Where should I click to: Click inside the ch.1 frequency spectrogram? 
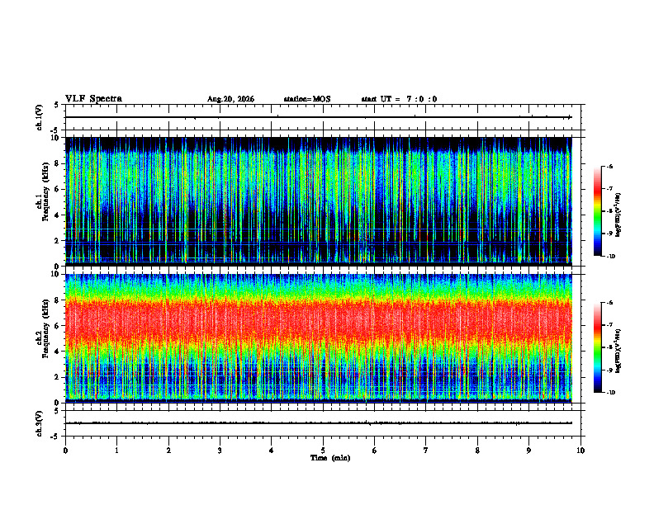(319, 201)
